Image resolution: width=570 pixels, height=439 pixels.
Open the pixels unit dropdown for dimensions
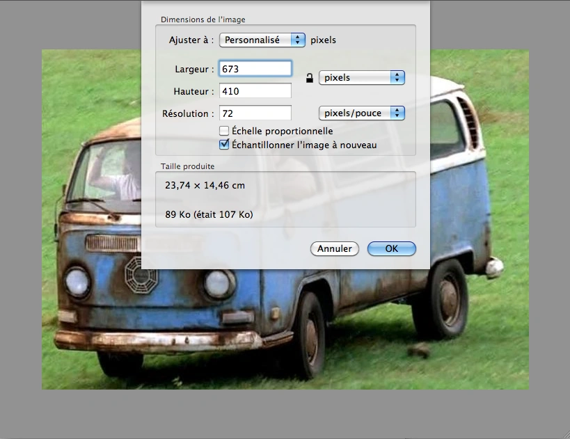coord(362,77)
